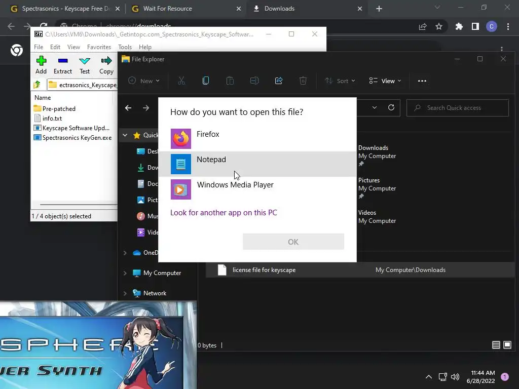Open the taskbar clock and date
Screen dimensions: 519x389
coord(480,377)
